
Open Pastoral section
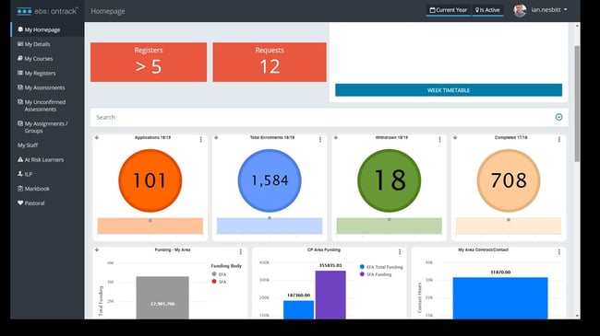pos(34,203)
